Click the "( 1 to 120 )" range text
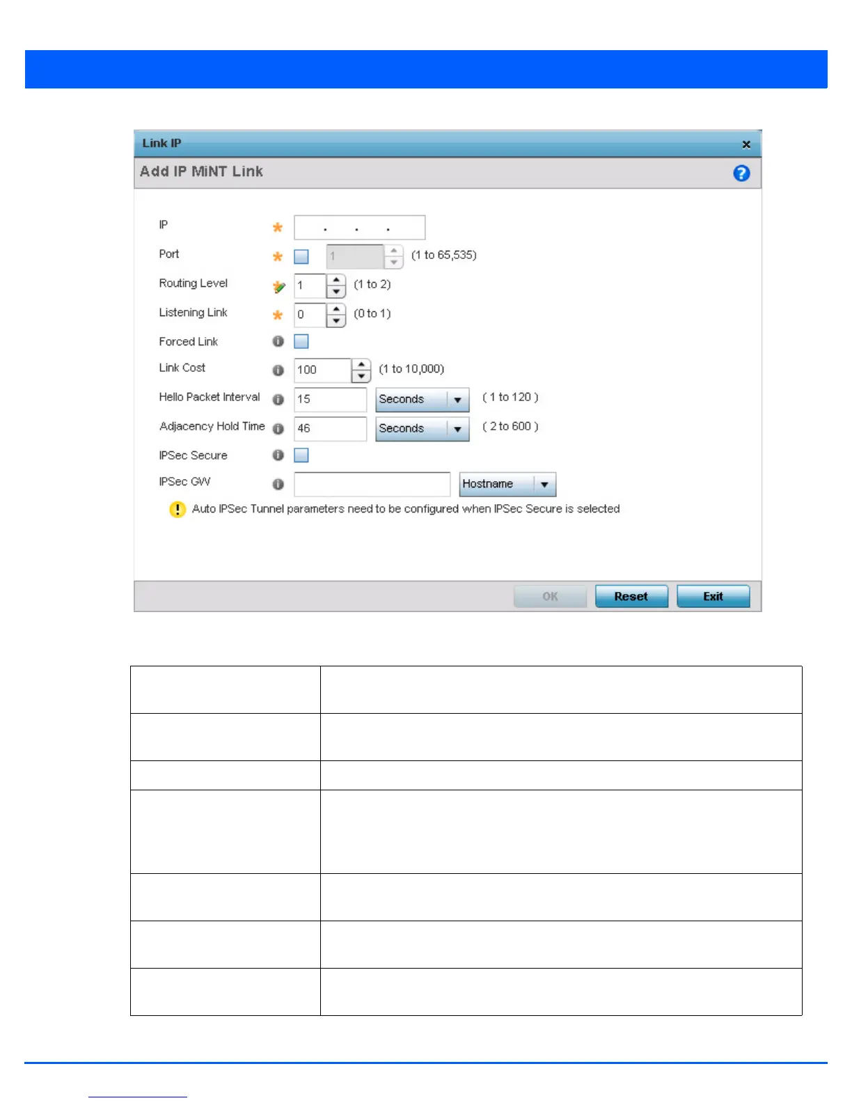 click(x=510, y=397)
